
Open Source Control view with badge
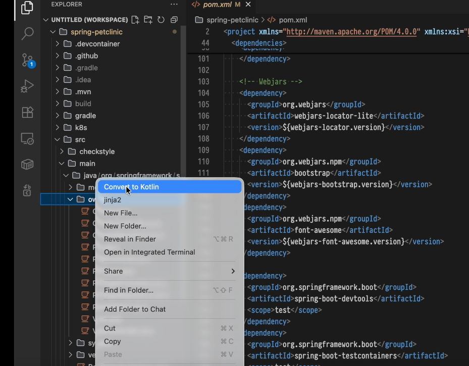click(28, 60)
